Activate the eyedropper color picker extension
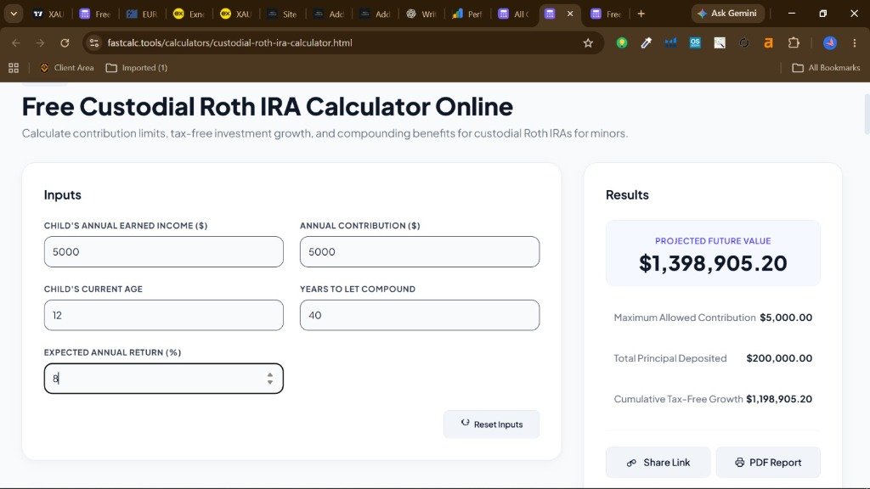The width and height of the screenshot is (870, 489). [646, 42]
